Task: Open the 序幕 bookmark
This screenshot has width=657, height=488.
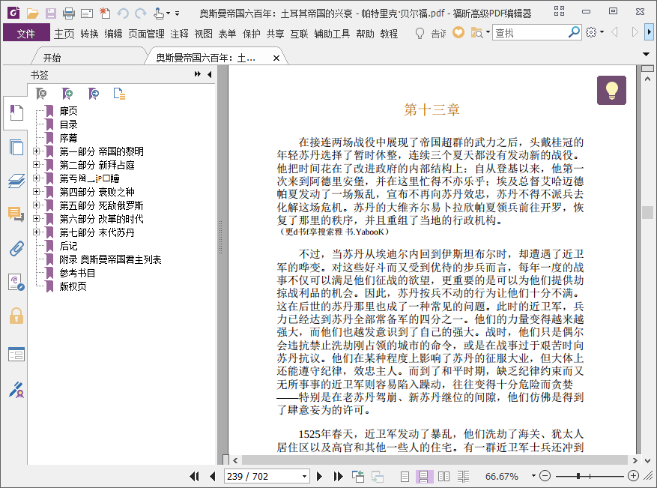Action: [x=68, y=138]
